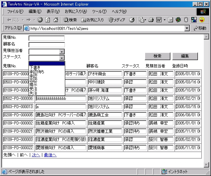Image resolution: width=211 pixels, height=176 pixels.
Task: Click the Print toolbar icon
Action: pyautogui.click(x=151, y=20)
